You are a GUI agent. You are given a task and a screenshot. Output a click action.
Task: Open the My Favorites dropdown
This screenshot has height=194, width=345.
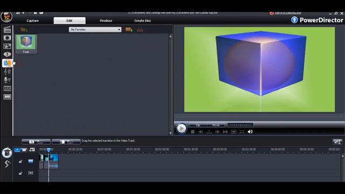[95, 30]
